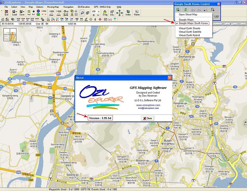
Task: Open the GPS - NMEA Only menu
Action: pos(102,7)
